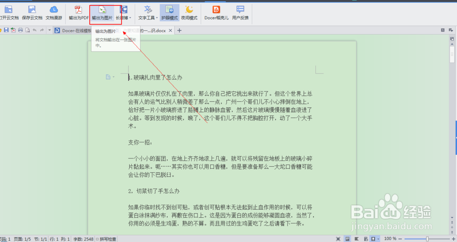The image size is (457, 242).
Task: Click the scroll-down arrow of vertical scrollbar
Action: coord(452,217)
